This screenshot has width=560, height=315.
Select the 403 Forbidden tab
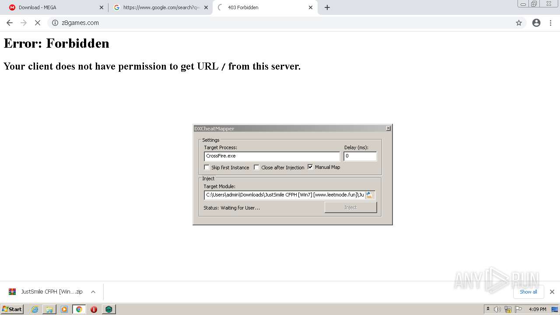coord(265,7)
